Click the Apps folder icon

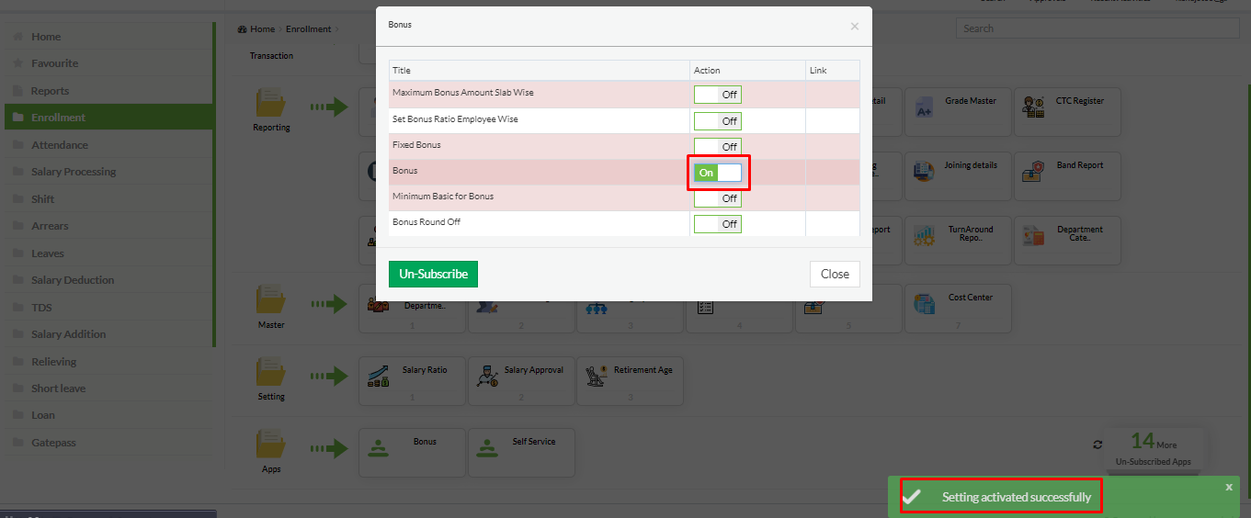coord(271,444)
